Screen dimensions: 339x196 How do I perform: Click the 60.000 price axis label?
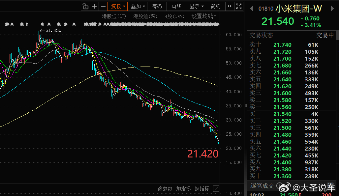click(x=234, y=35)
